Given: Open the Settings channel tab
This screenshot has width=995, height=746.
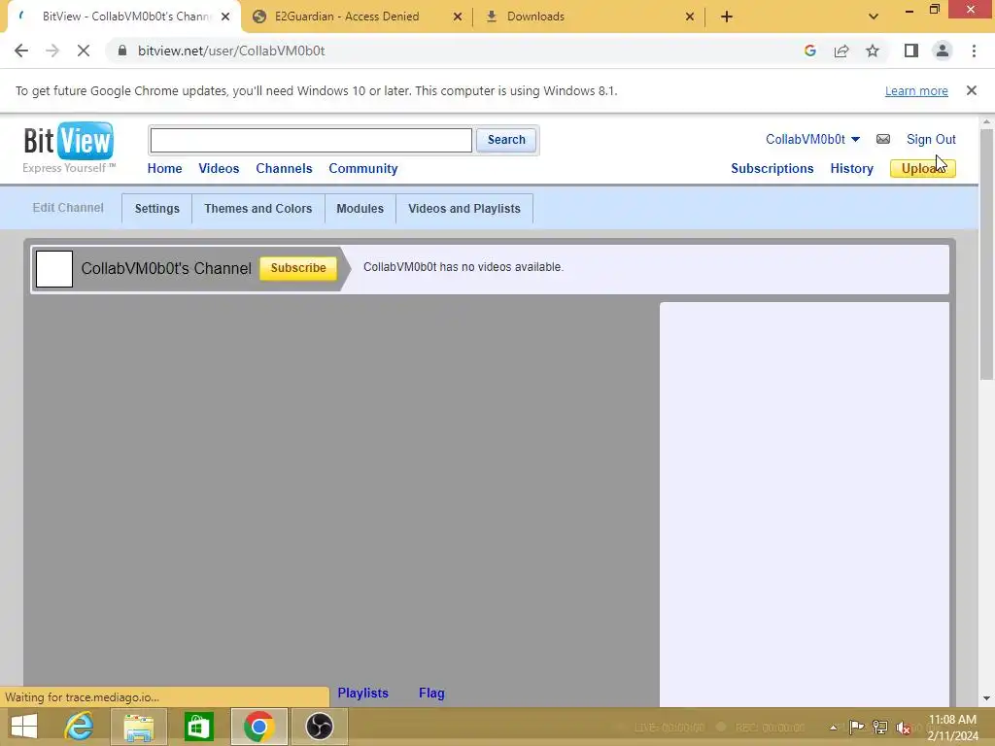Looking at the screenshot, I should click(x=156, y=209).
